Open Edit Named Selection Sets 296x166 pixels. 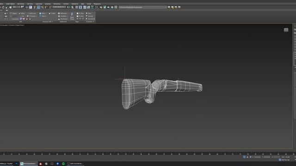(50, 7)
